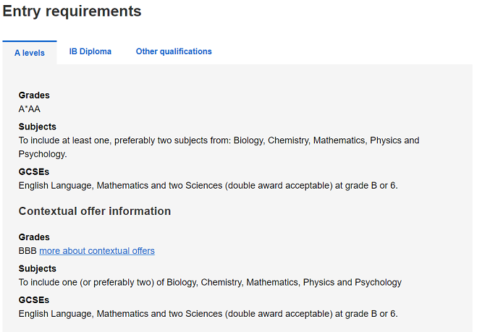The width and height of the screenshot is (477, 332).
Task: Click the sentence starting 'To include at least one'
Action: click(219, 147)
